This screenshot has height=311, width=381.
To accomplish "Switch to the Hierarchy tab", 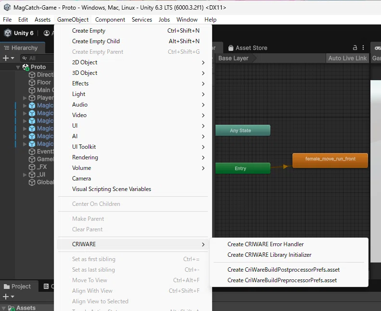I will coord(22,48).
